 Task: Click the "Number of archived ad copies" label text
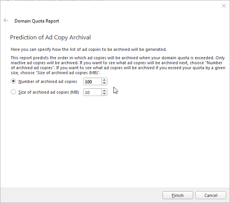[48, 81]
